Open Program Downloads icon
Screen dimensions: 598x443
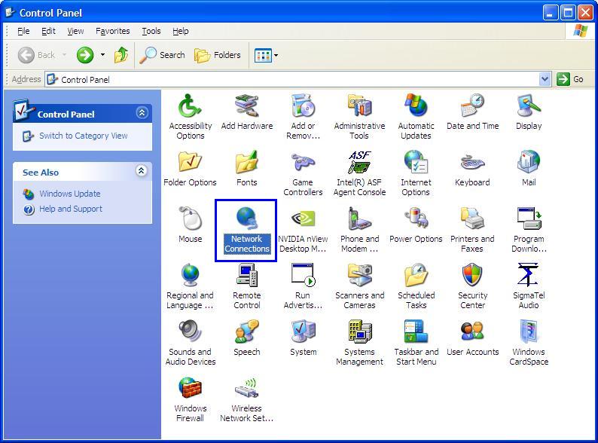[529, 229]
